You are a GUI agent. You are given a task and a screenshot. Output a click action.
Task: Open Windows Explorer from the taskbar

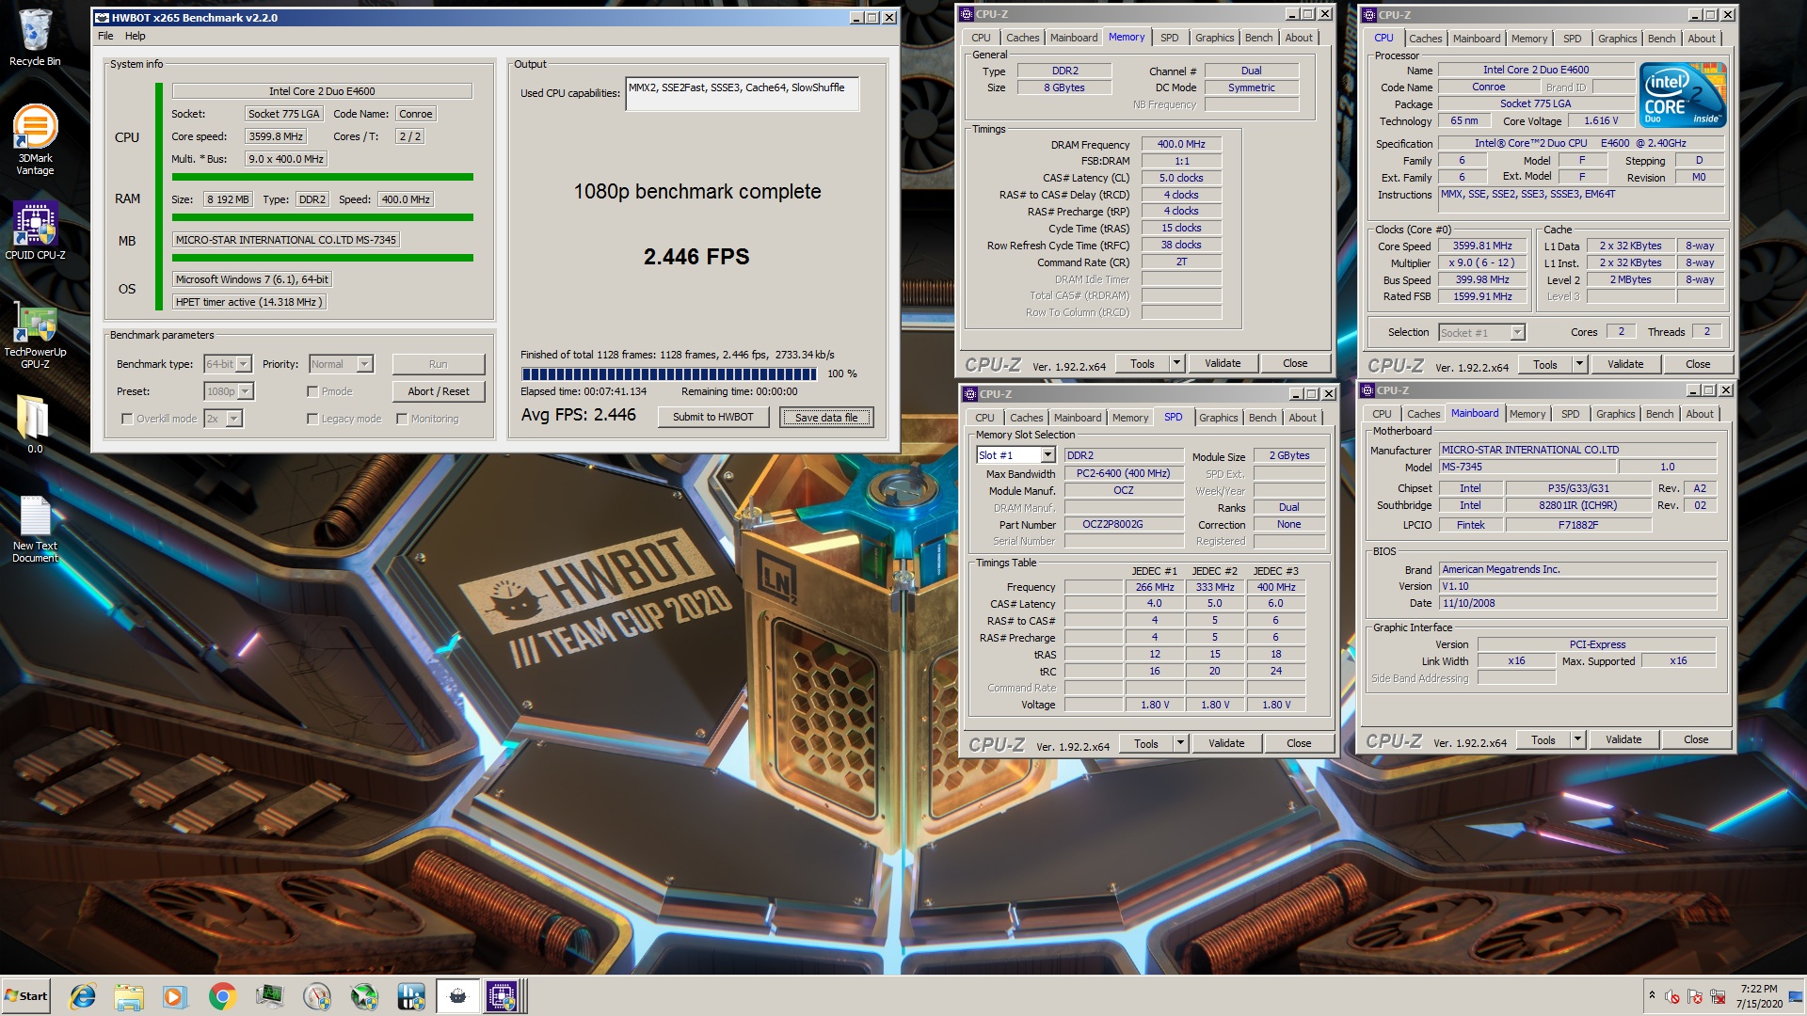coord(129,996)
